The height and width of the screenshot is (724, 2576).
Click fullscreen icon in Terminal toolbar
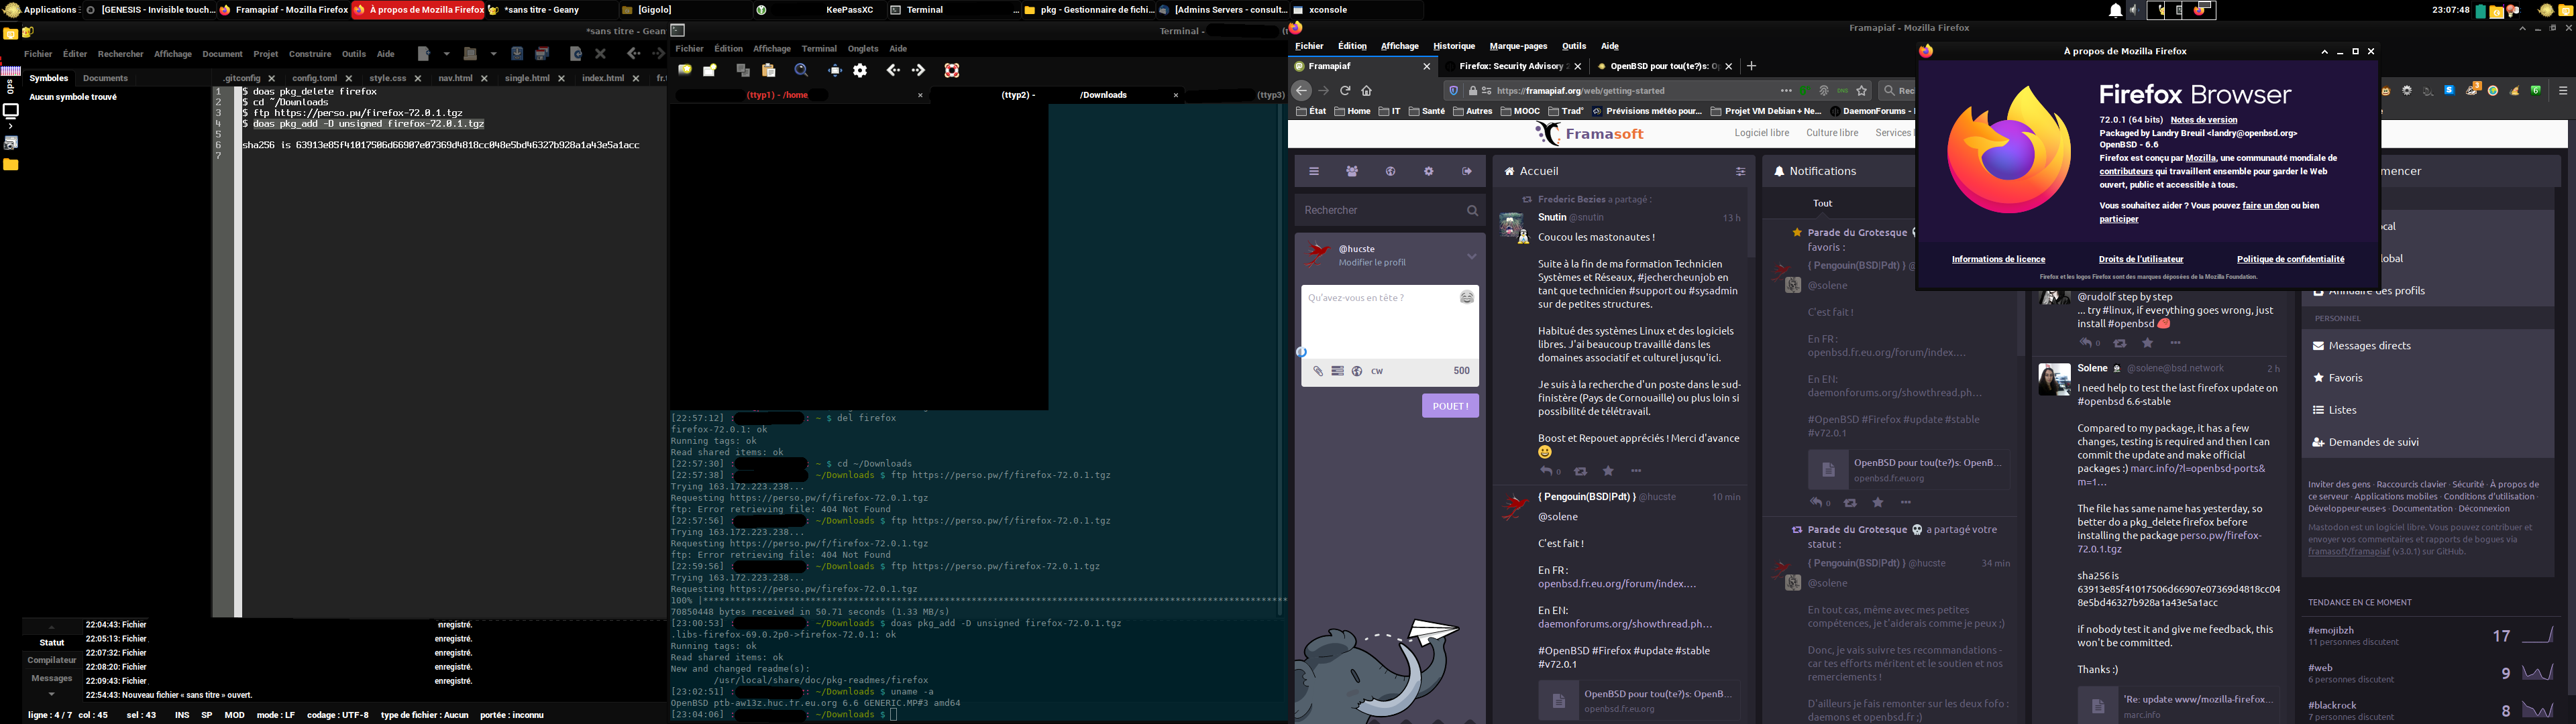(x=835, y=70)
